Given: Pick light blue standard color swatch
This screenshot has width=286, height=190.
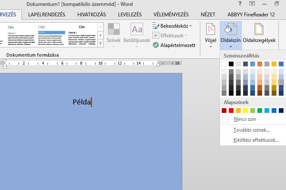Looking at the screenshot, I should pos(267,110).
